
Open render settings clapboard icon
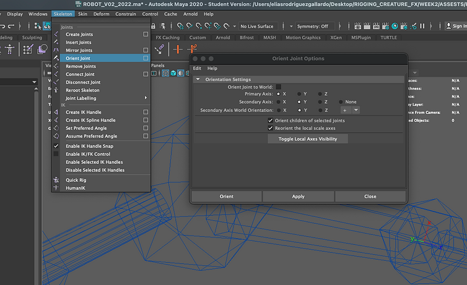(385, 26)
